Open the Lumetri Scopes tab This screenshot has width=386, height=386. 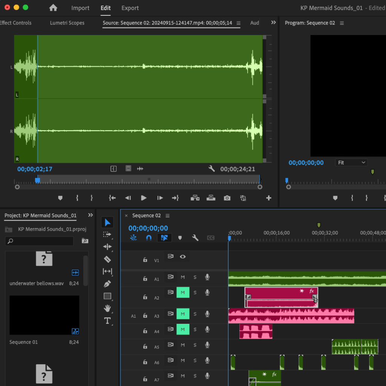67,23
